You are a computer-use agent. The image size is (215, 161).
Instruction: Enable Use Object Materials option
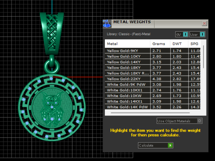pyautogui.click(x=180, y=121)
